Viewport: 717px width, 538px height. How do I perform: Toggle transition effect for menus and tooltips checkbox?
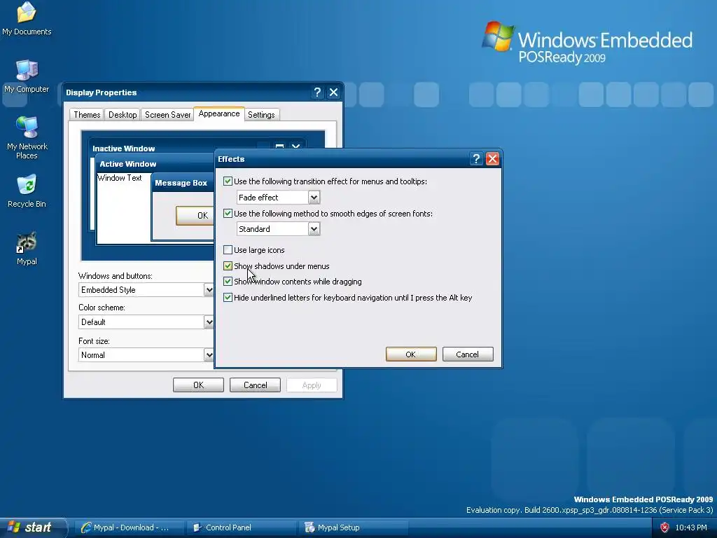[x=228, y=181]
